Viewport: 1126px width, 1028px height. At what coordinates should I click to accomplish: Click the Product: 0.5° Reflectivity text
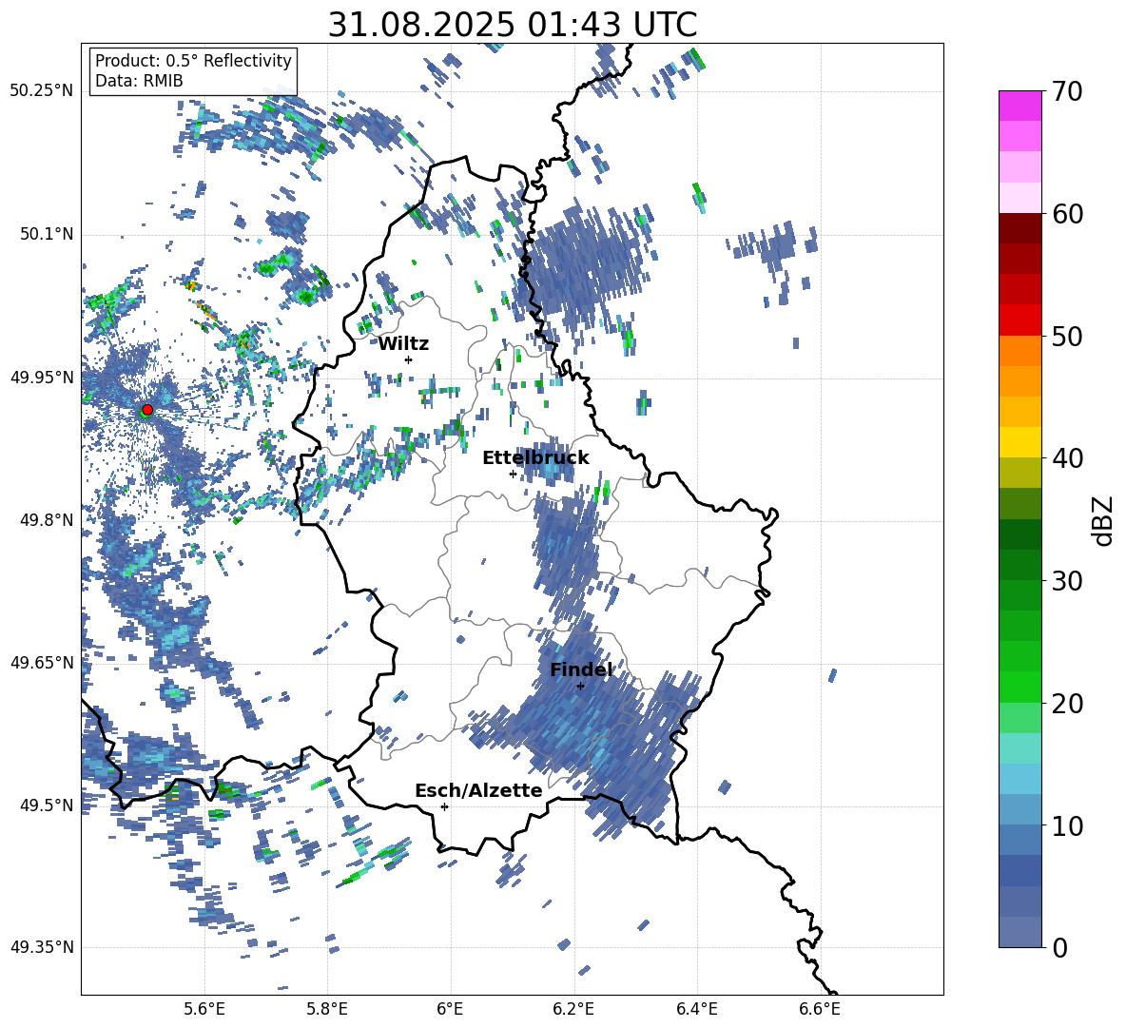click(193, 60)
